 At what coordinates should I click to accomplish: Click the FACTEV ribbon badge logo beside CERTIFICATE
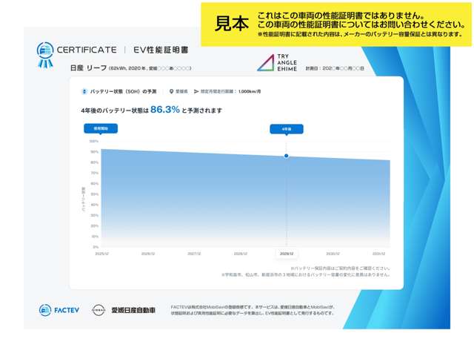(45, 55)
